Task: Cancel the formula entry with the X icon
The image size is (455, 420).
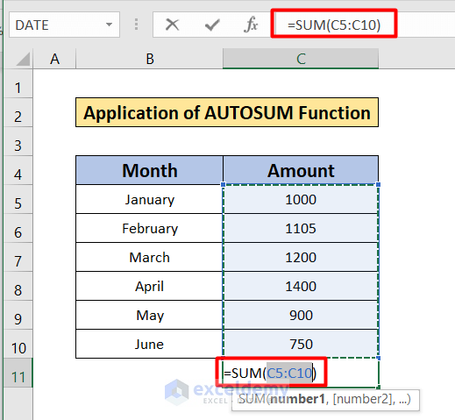Action: [172, 25]
